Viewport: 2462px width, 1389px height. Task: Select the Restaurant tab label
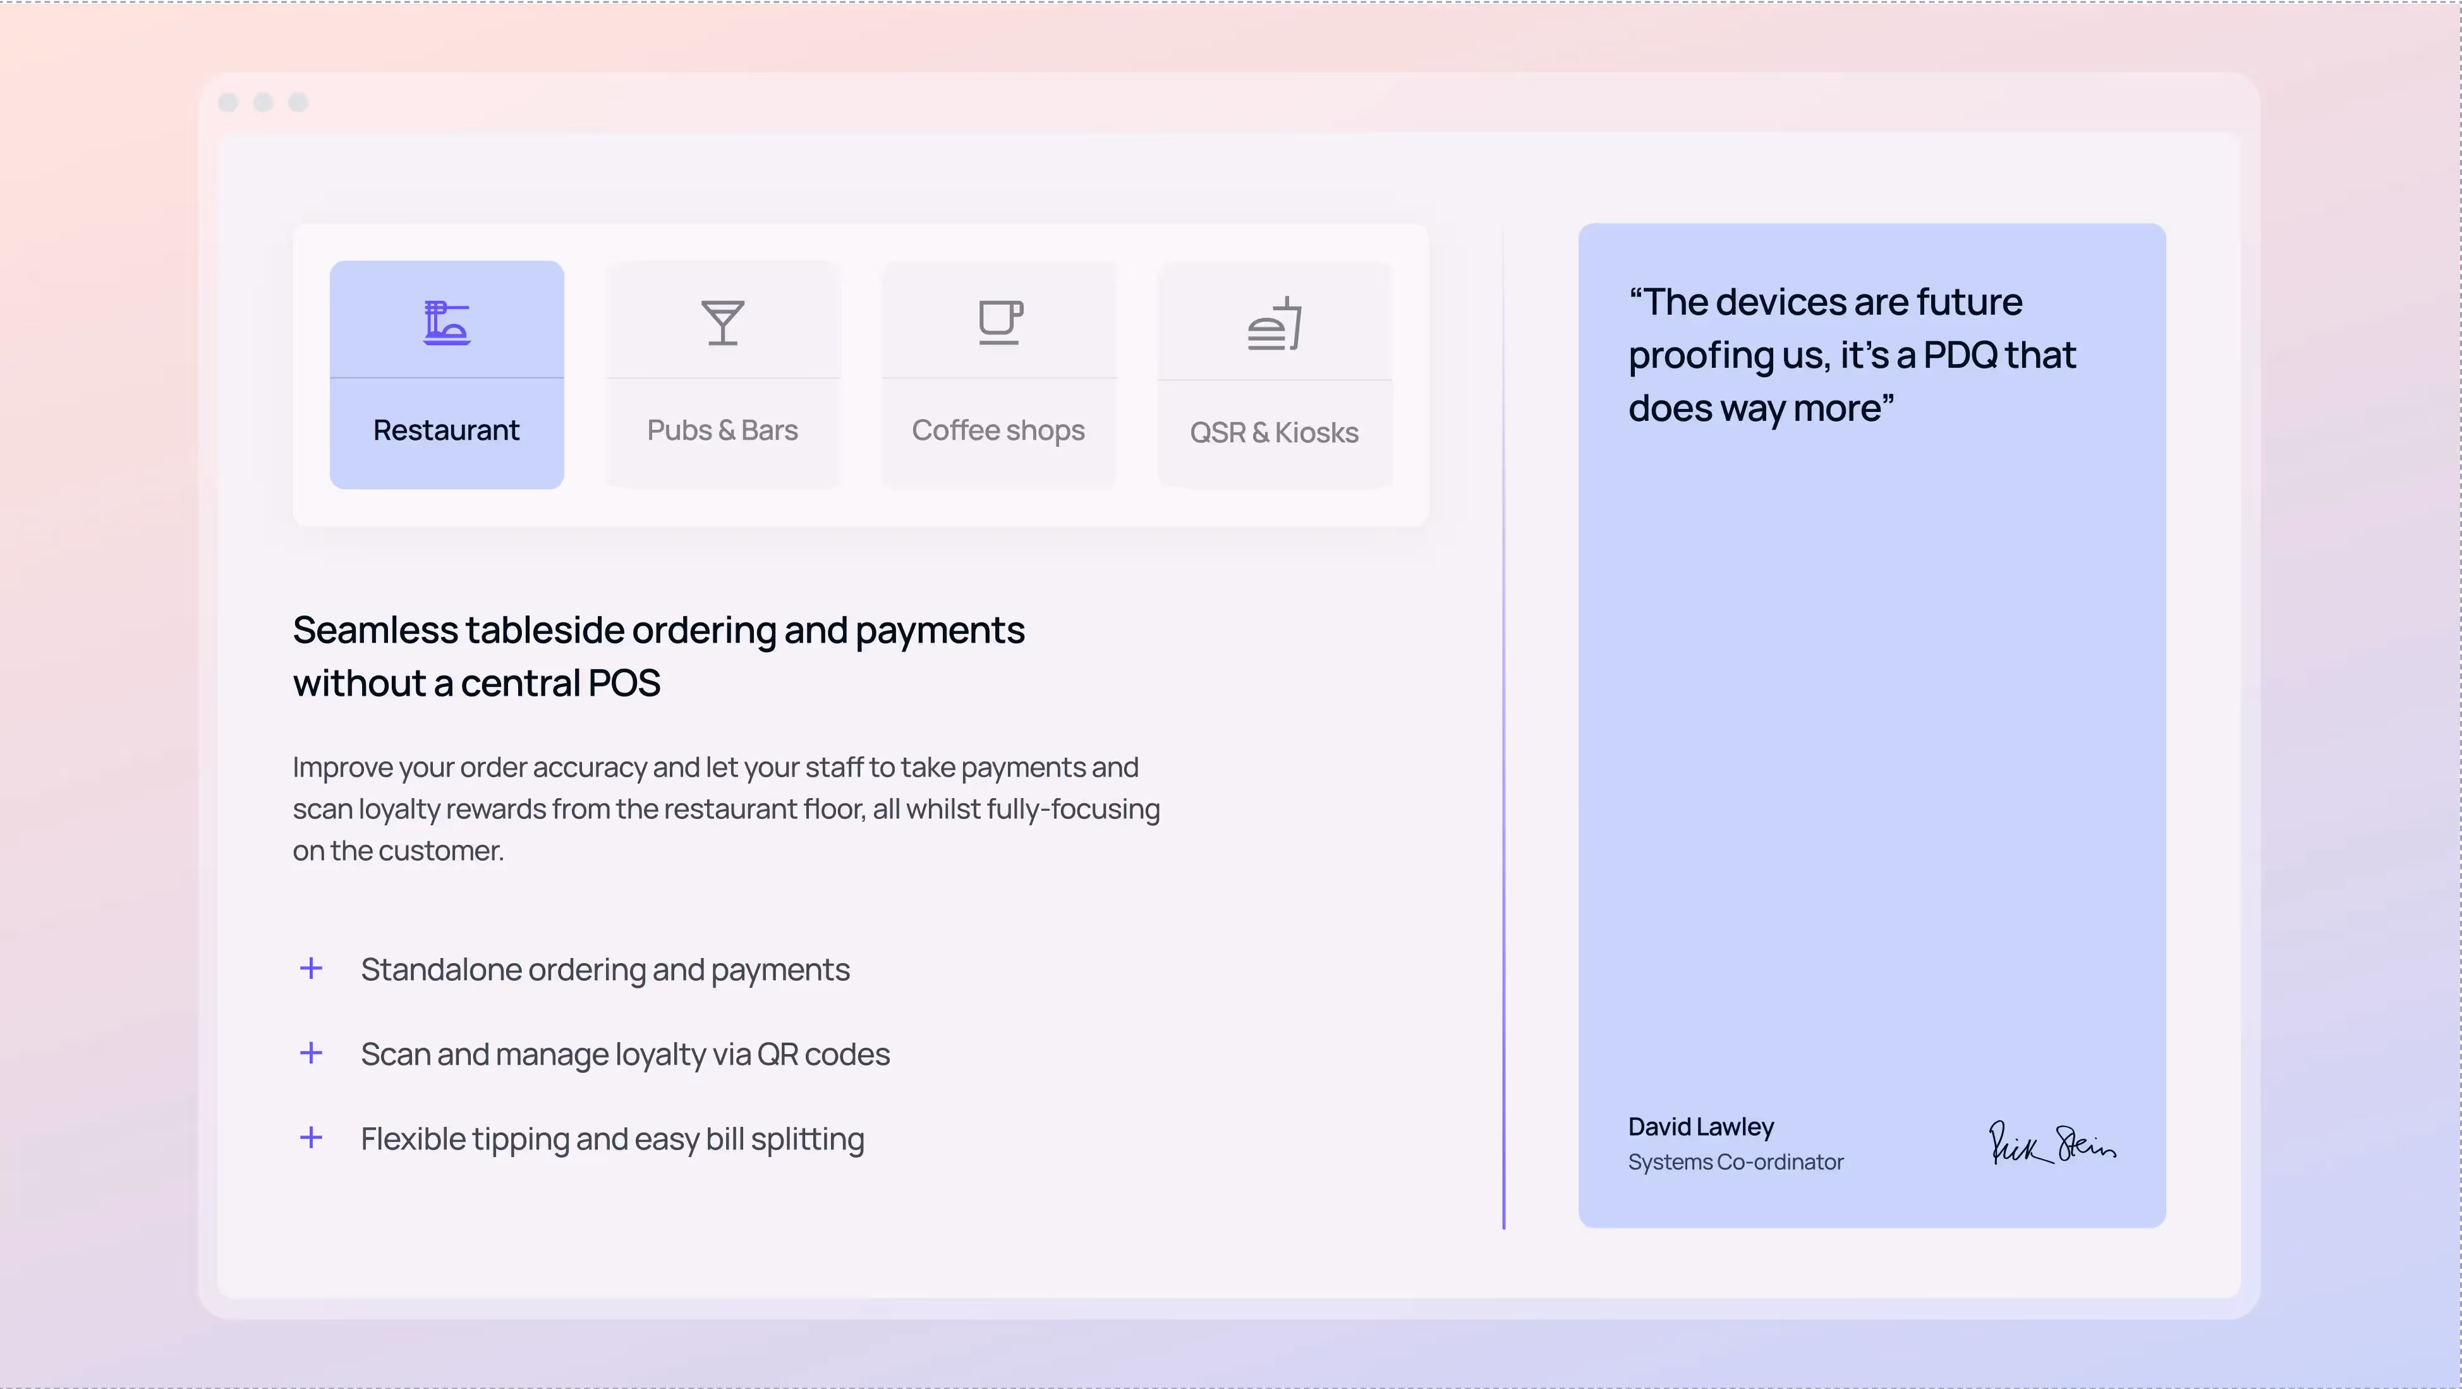tap(446, 430)
